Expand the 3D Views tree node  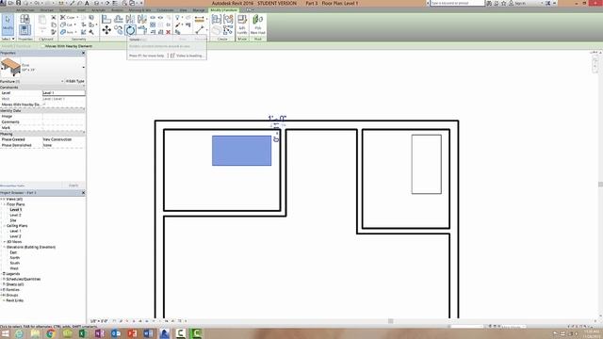(x=4, y=242)
